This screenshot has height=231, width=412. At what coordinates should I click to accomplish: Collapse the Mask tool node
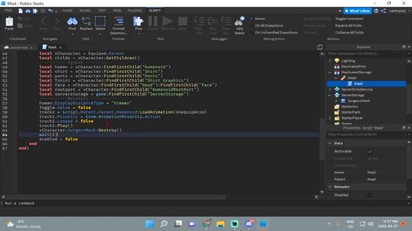pyautogui.click(x=336, y=78)
